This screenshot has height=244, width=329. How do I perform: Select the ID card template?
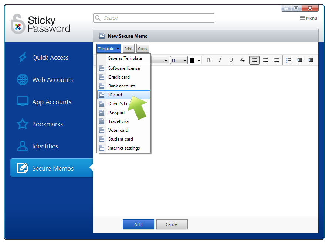tap(124, 95)
